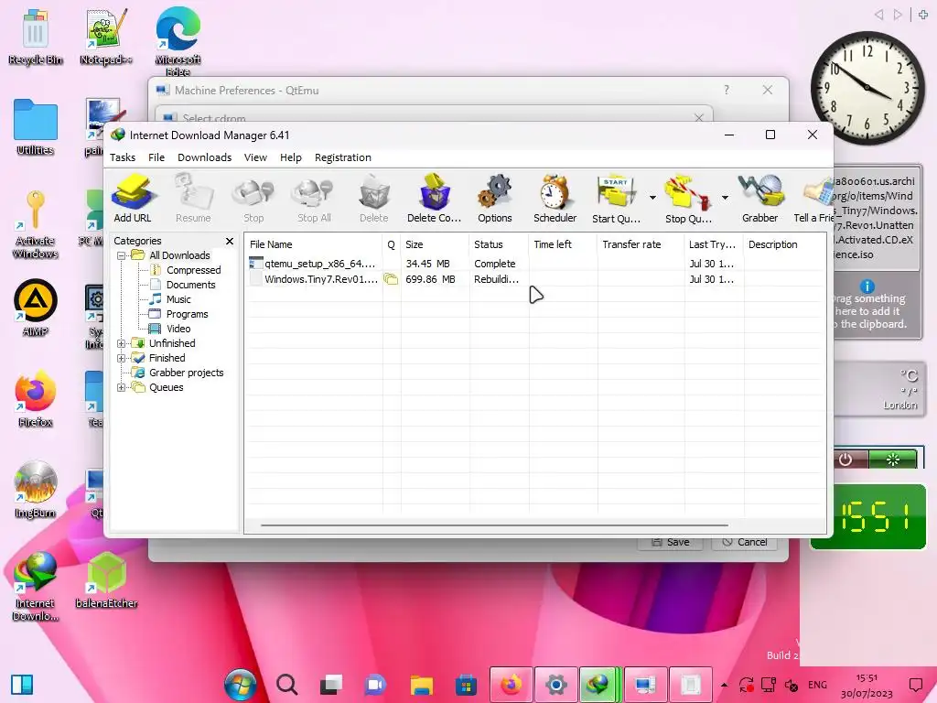Open IDM Options gear icon

(x=495, y=199)
